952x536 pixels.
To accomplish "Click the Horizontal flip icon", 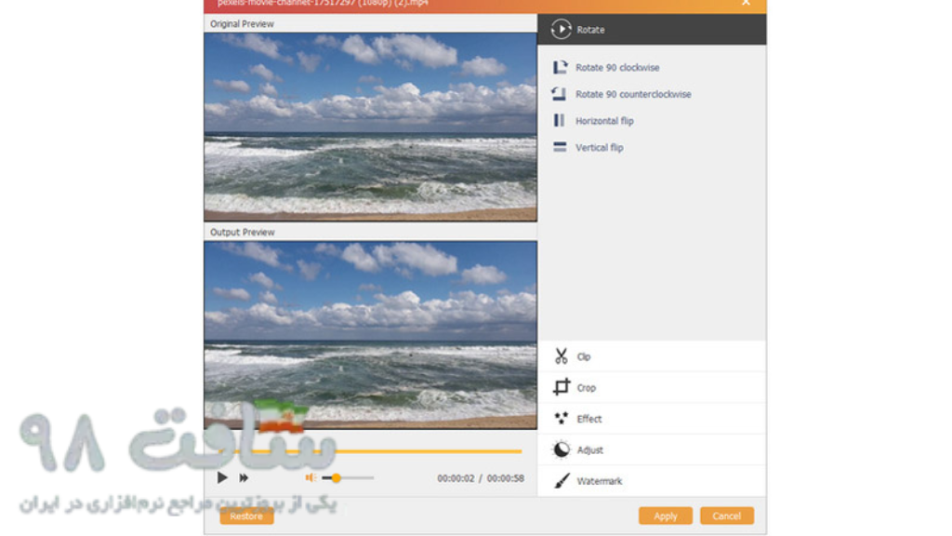I will coord(559,120).
